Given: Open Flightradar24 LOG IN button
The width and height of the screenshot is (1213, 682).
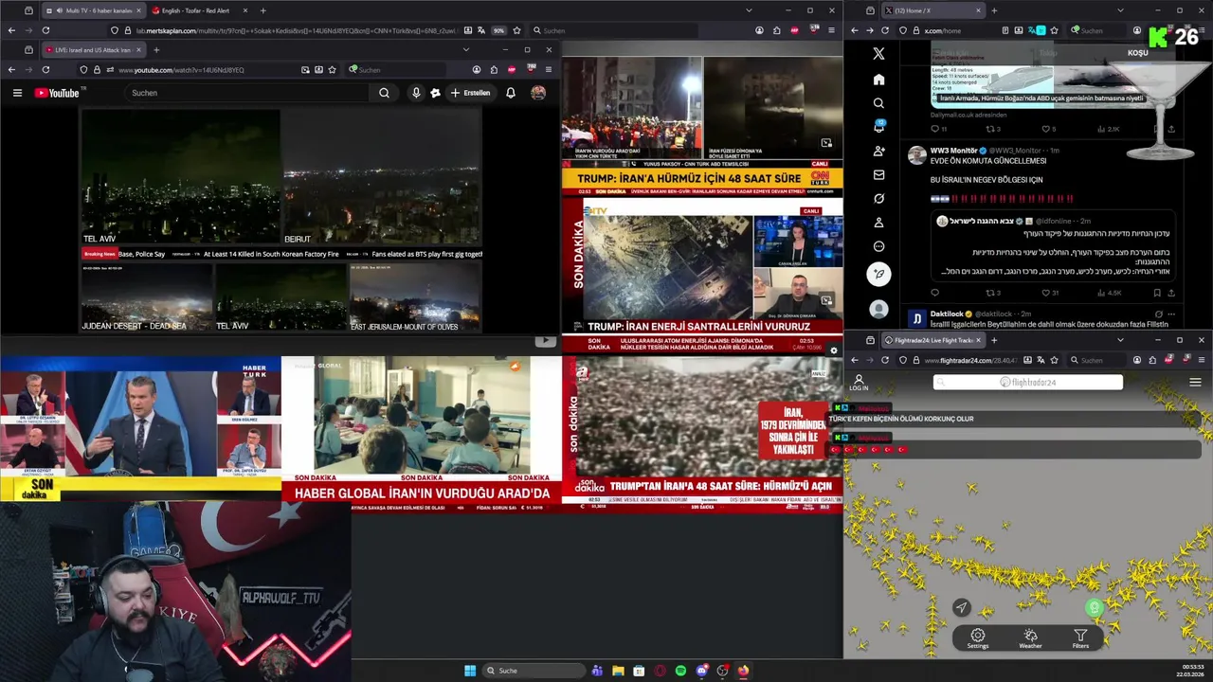Looking at the screenshot, I should (859, 383).
